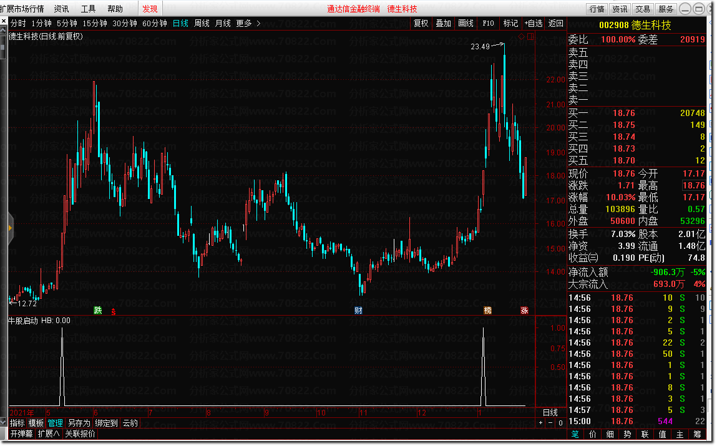Select the 15分钟 period
The height and width of the screenshot is (446, 717).
click(95, 23)
